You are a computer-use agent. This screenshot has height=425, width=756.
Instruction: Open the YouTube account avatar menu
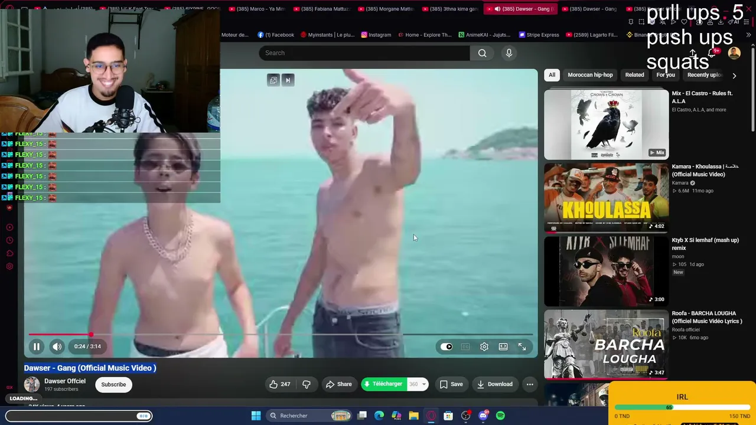[x=734, y=53]
